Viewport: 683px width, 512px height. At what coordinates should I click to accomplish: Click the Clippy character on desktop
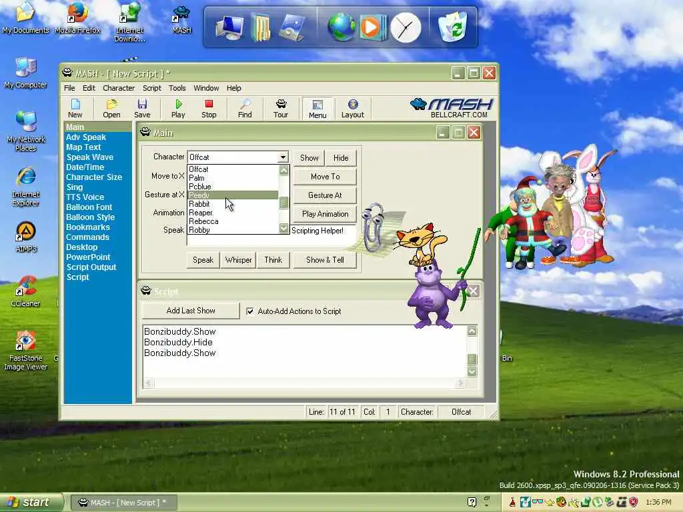click(x=374, y=227)
